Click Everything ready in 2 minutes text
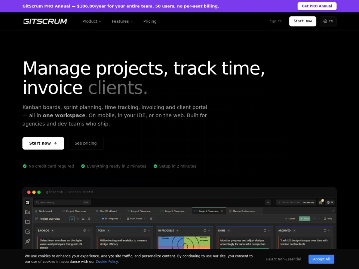 (117, 166)
